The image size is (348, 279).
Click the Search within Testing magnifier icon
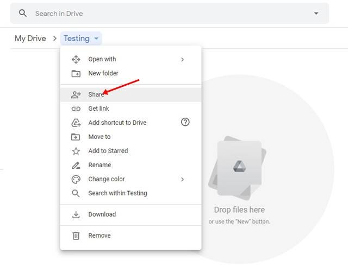pos(76,193)
